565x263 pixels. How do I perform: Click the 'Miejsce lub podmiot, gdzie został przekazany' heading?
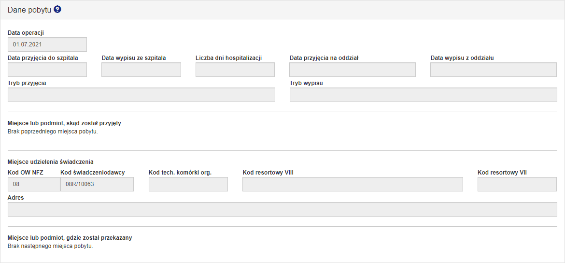[70, 238]
